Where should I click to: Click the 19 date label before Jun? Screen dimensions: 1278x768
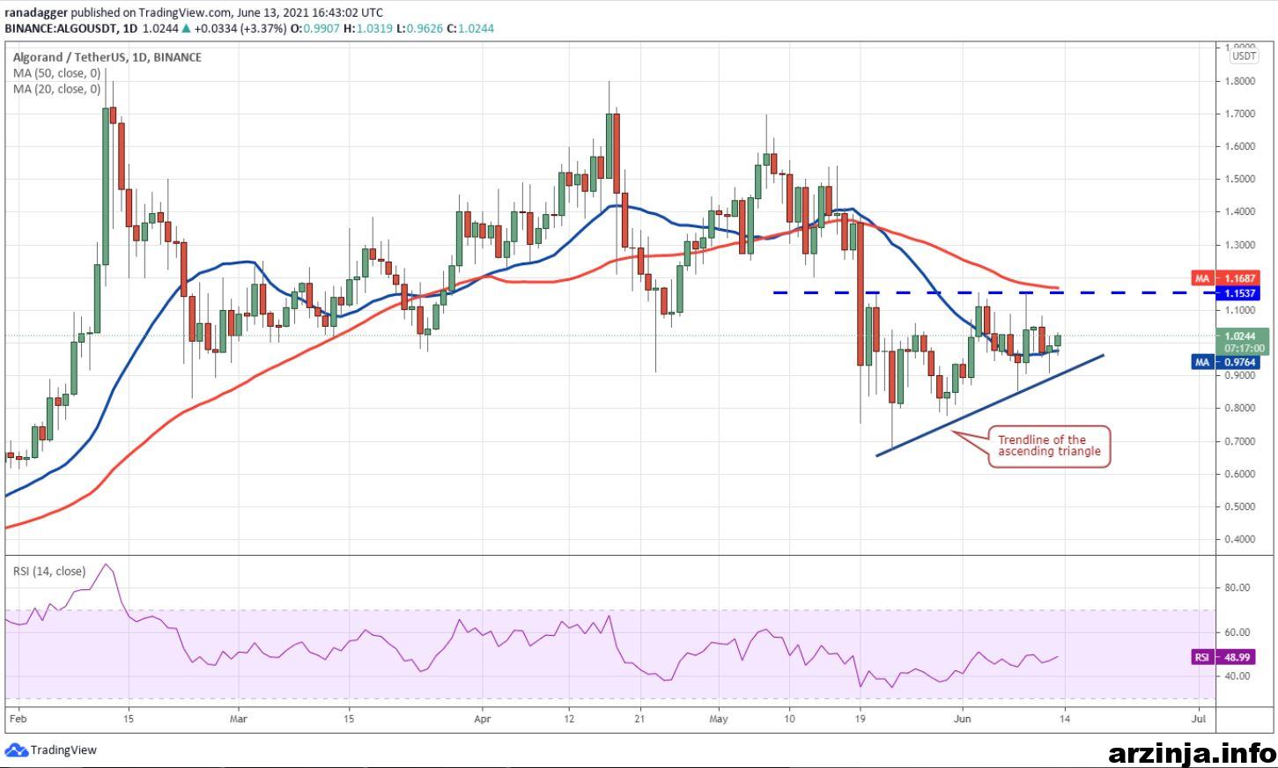click(x=861, y=719)
